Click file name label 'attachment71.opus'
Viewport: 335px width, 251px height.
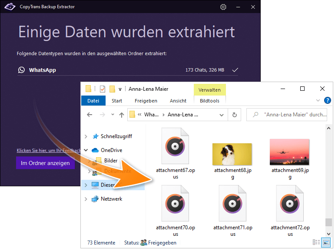232,231
